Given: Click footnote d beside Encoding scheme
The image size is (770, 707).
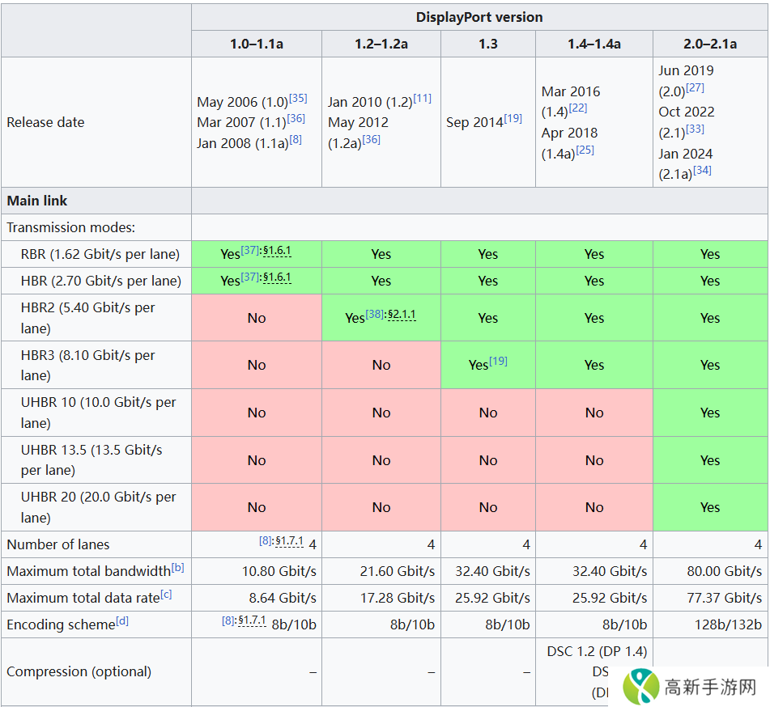Looking at the screenshot, I should (x=122, y=621).
